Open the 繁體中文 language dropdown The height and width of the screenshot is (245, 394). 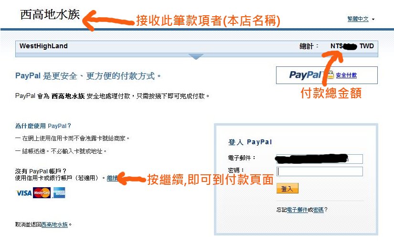tap(358, 19)
